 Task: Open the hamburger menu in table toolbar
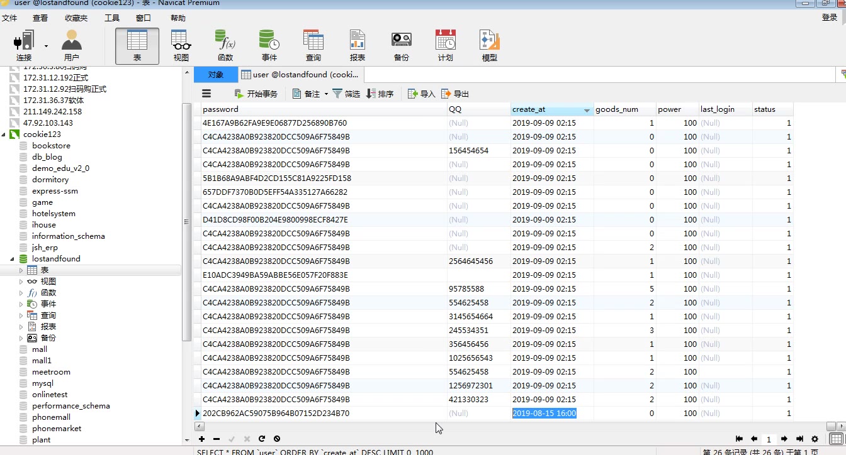tap(206, 94)
